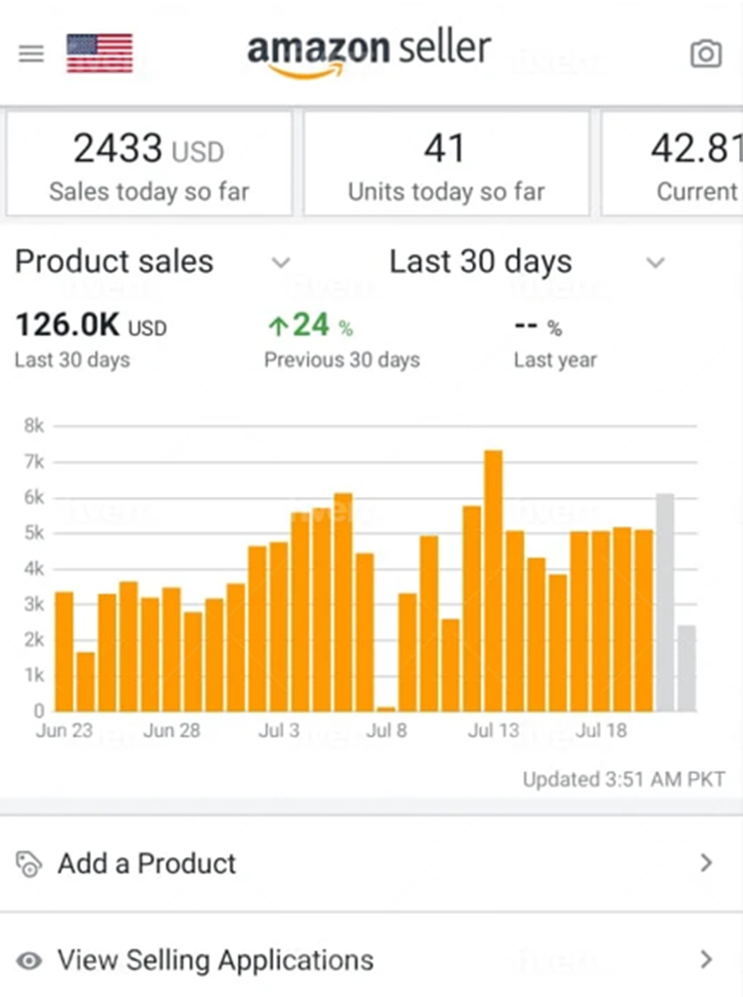Tap the Amazon Seller logo
This screenshot has height=997, width=743.
369,52
